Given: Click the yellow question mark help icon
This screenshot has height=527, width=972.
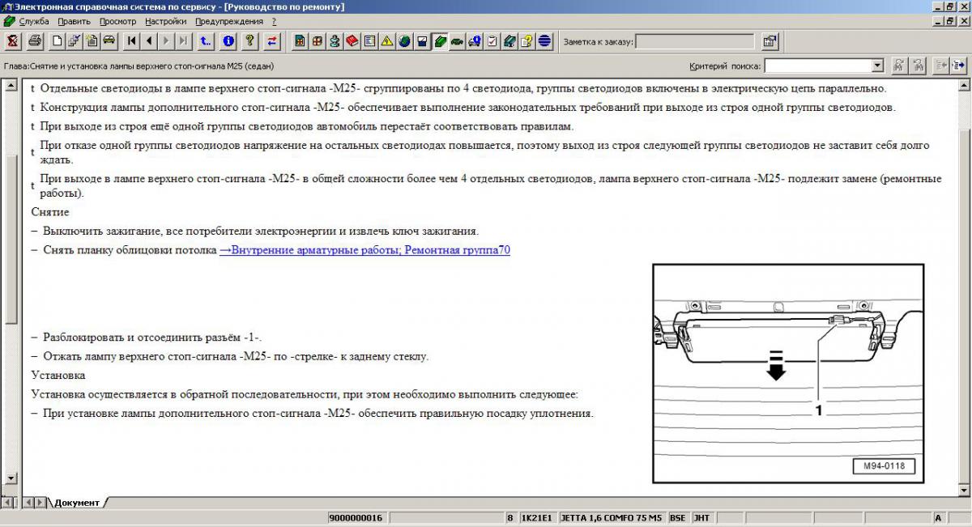Looking at the screenshot, I should pyautogui.click(x=250, y=40).
